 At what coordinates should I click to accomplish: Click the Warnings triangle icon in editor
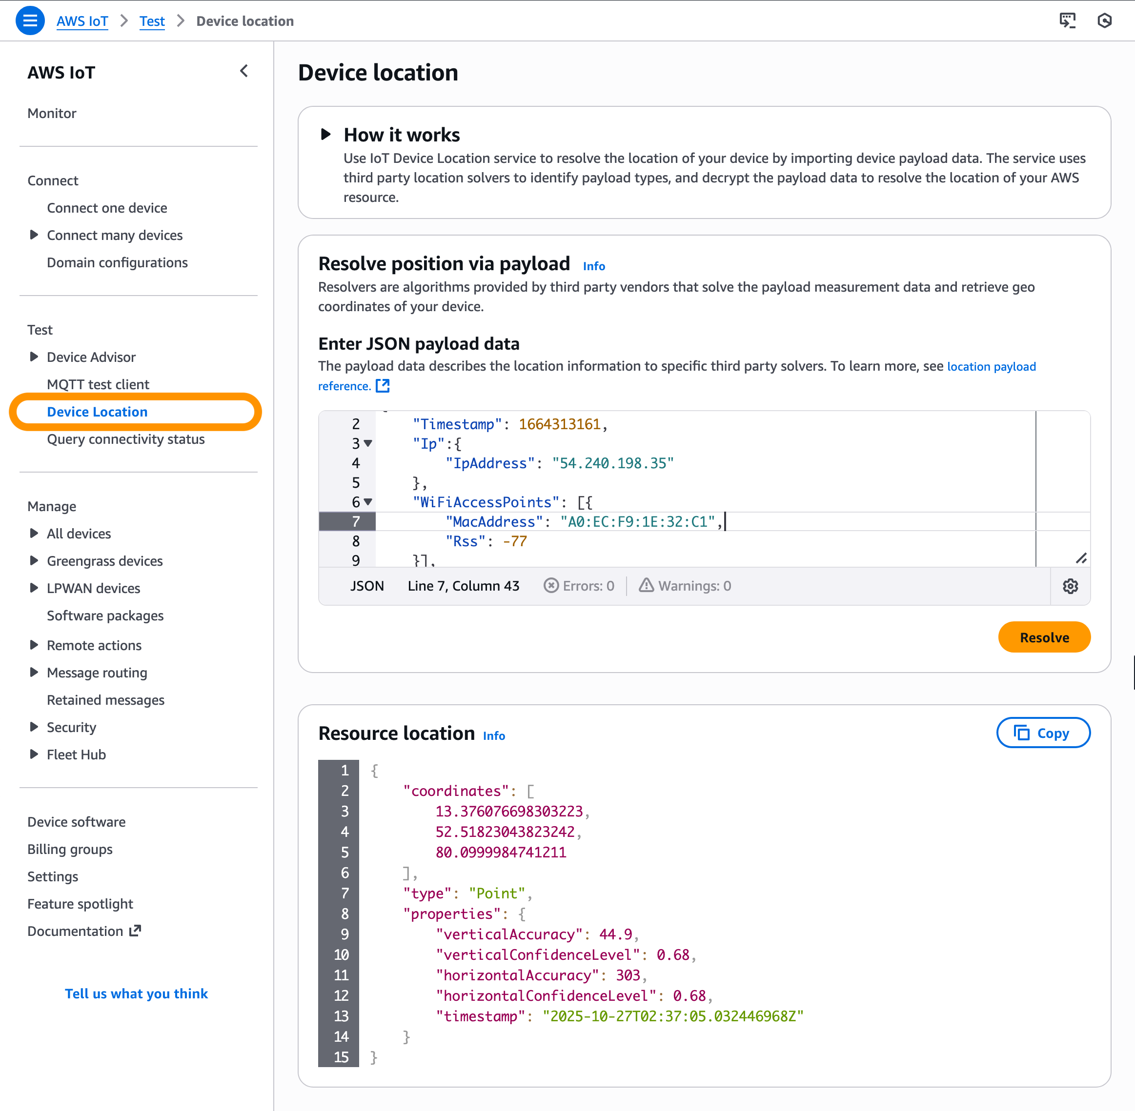(x=646, y=585)
